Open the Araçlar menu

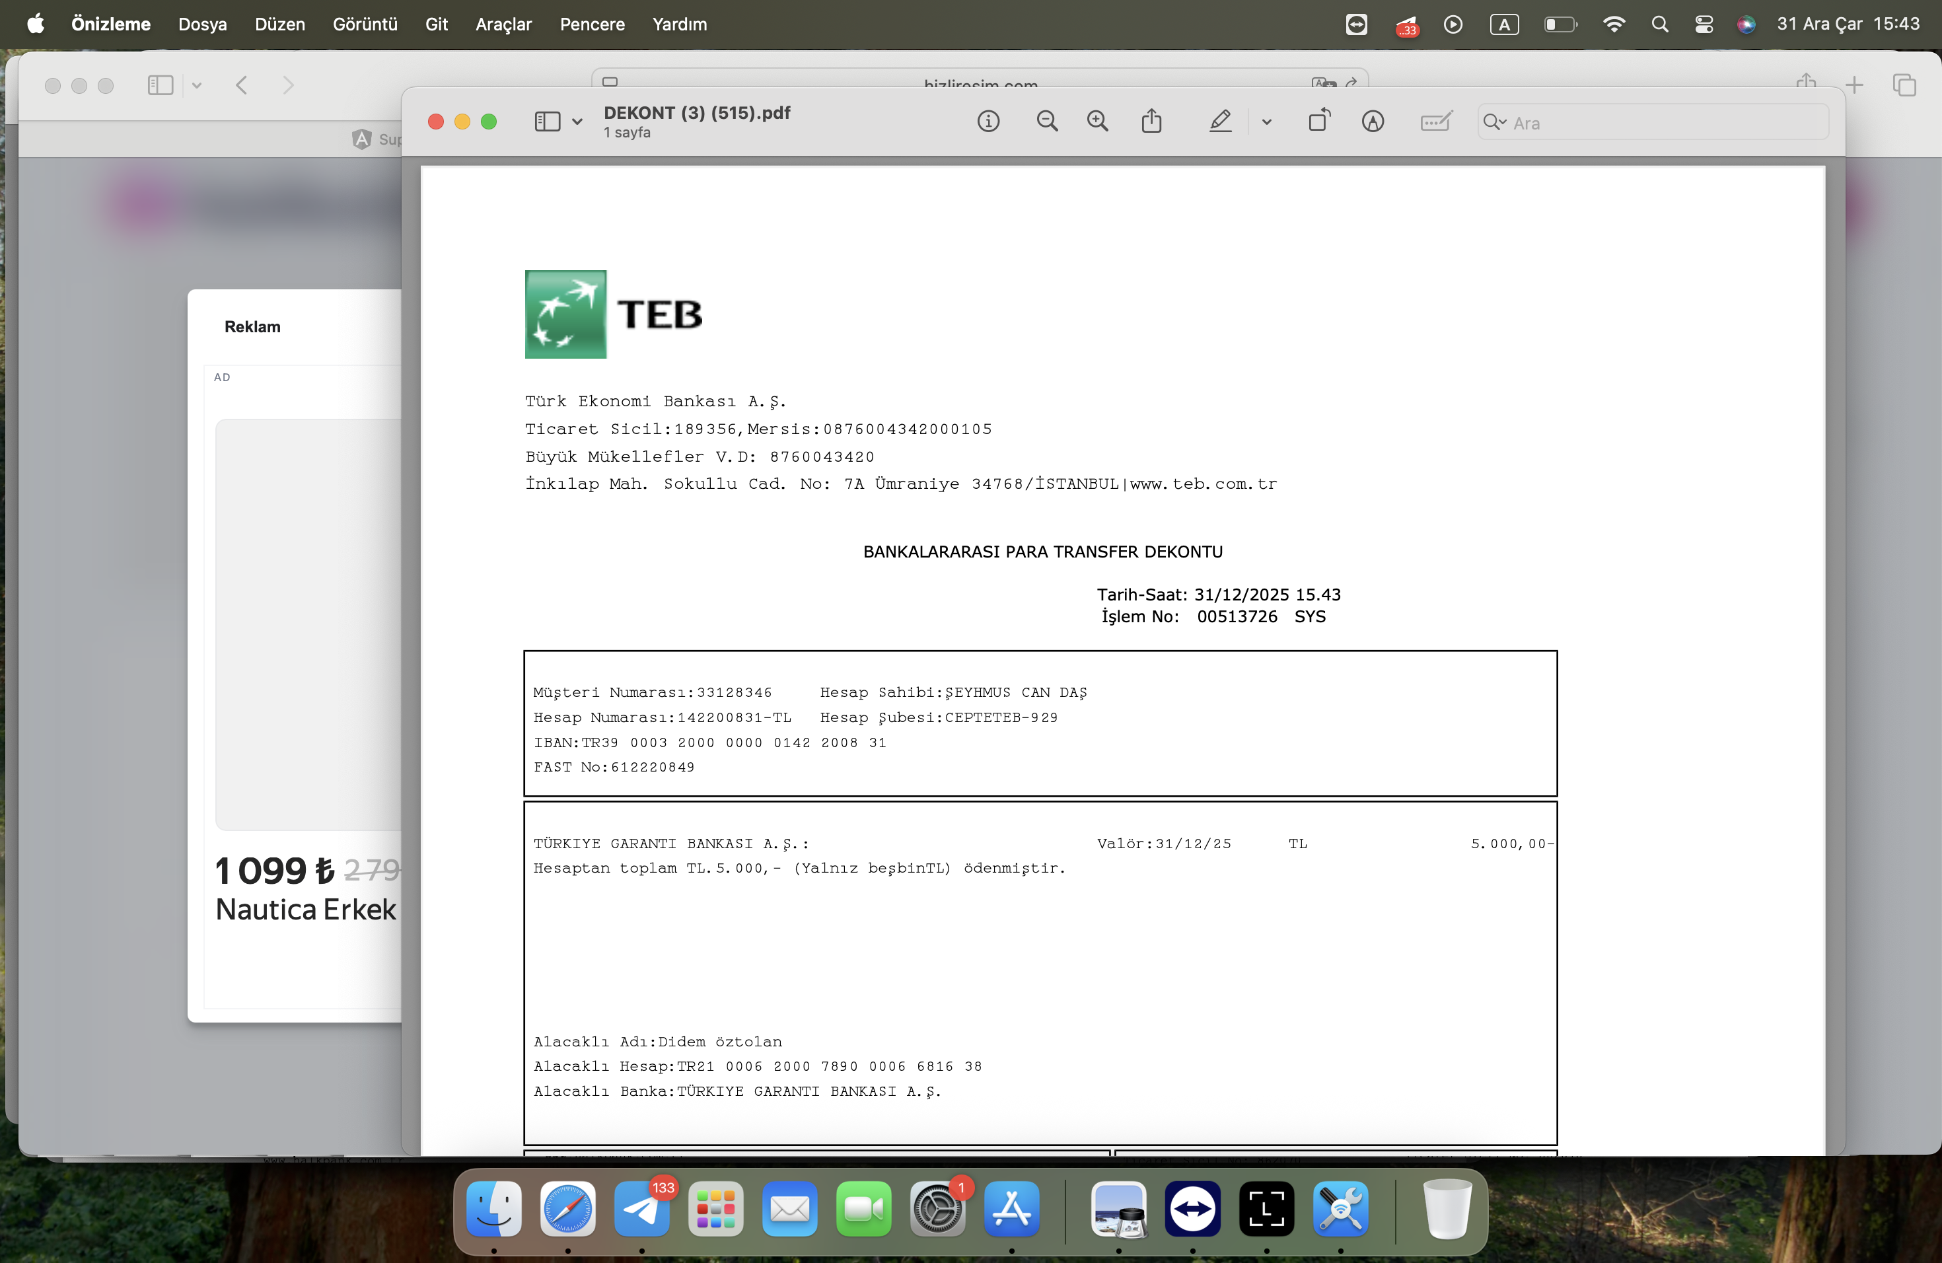(503, 24)
